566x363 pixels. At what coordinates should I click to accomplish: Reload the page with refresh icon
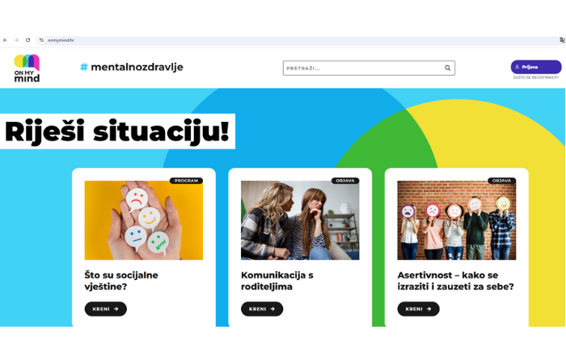pyautogui.click(x=27, y=40)
